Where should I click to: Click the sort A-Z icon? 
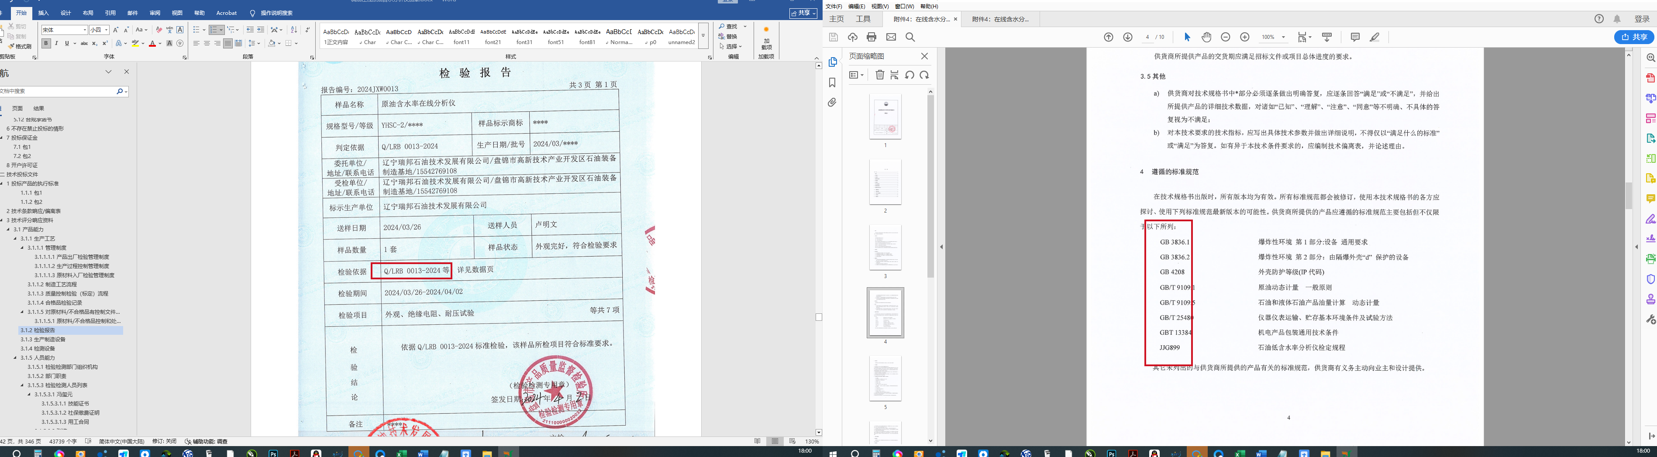pos(294,30)
